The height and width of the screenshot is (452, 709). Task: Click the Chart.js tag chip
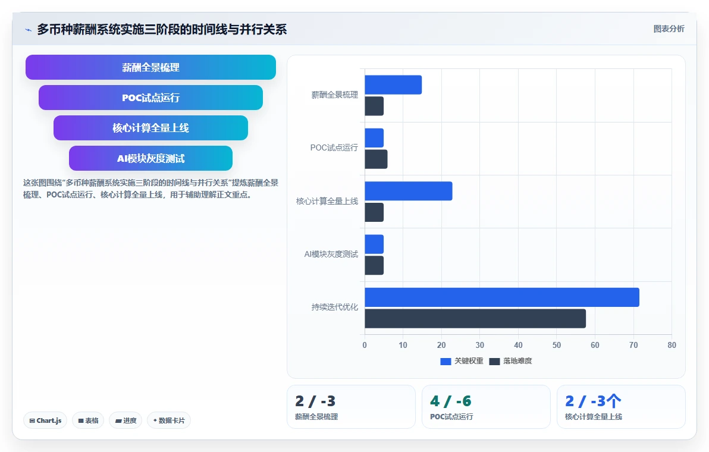coord(45,420)
